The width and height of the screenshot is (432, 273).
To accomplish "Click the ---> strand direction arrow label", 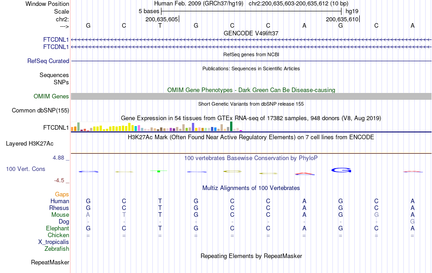I will click(64, 26).
